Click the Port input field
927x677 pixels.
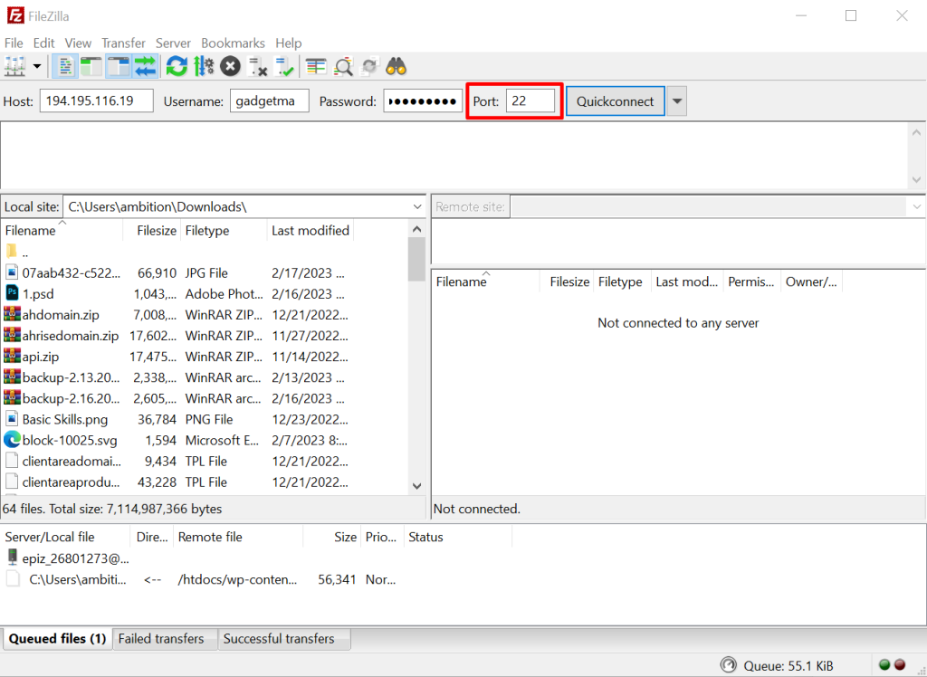(530, 101)
